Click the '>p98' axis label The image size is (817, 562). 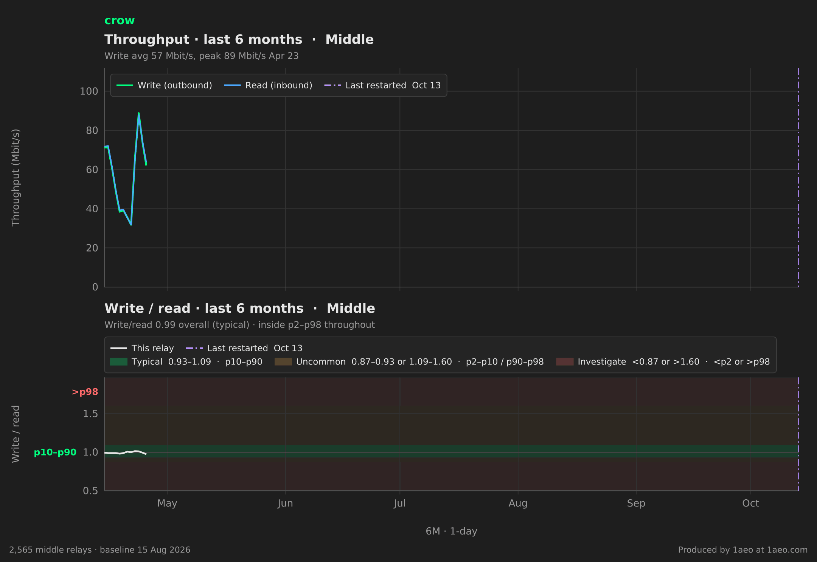click(85, 392)
